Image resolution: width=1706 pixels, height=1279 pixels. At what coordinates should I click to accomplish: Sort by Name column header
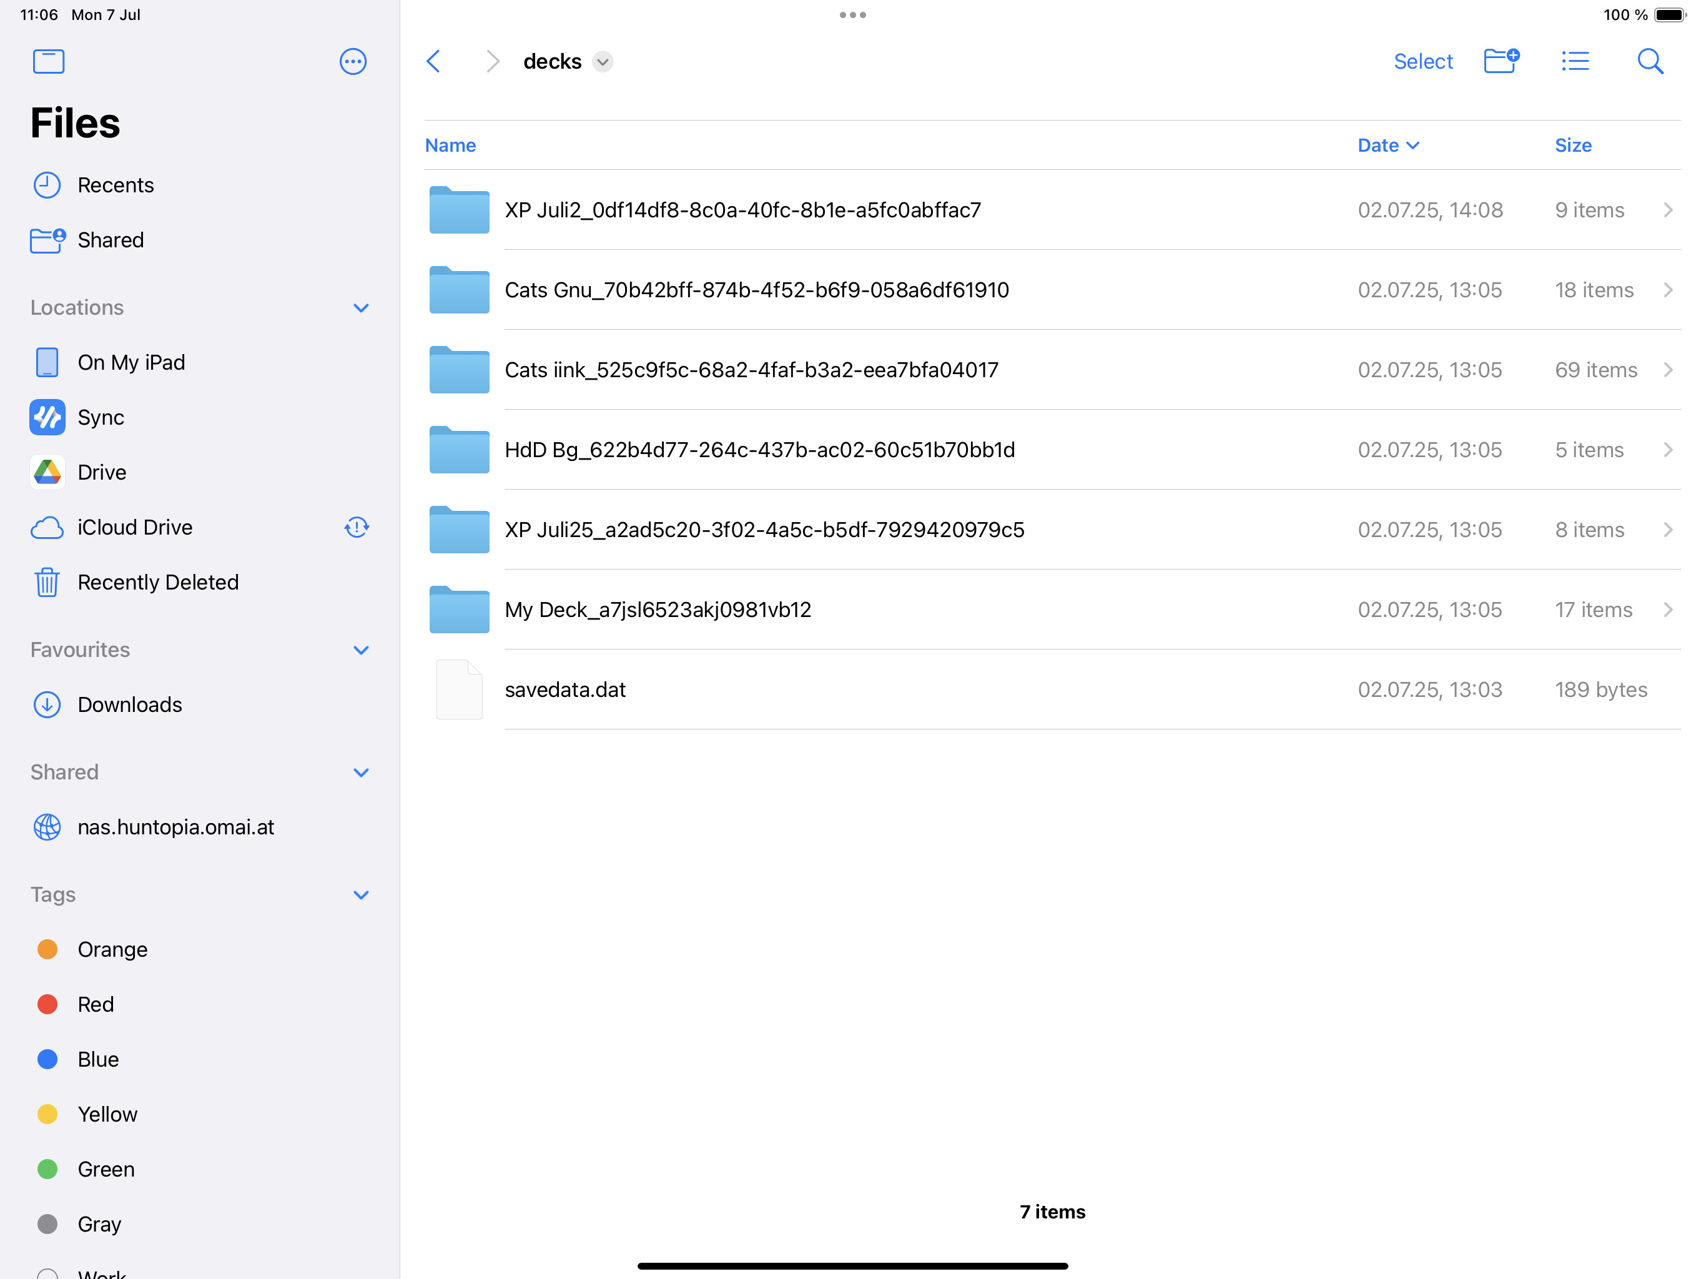click(450, 145)
